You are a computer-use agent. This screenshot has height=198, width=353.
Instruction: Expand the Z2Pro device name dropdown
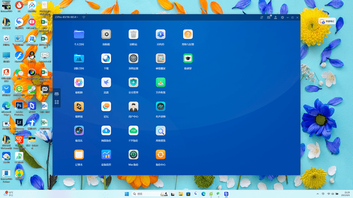67,17
